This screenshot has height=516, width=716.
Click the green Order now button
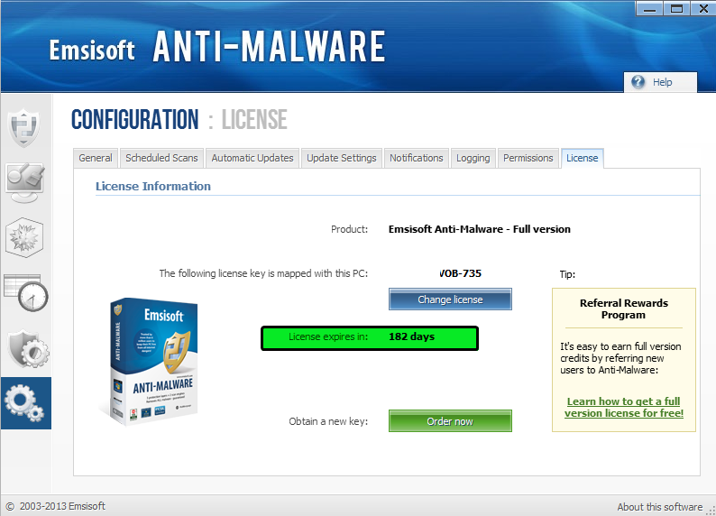coord(450,421)
